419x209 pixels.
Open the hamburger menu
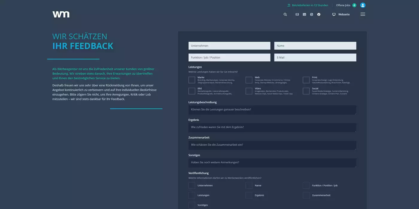pos(363,14)
